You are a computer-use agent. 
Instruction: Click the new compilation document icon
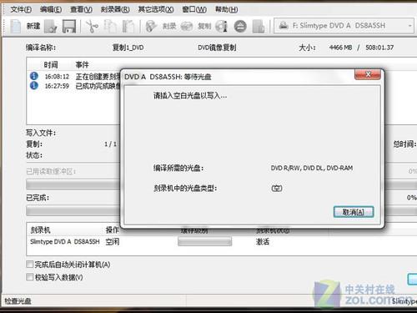coord(16,26)
